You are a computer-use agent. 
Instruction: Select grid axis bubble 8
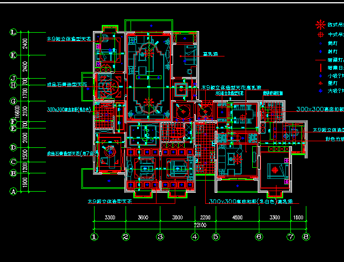306,237
